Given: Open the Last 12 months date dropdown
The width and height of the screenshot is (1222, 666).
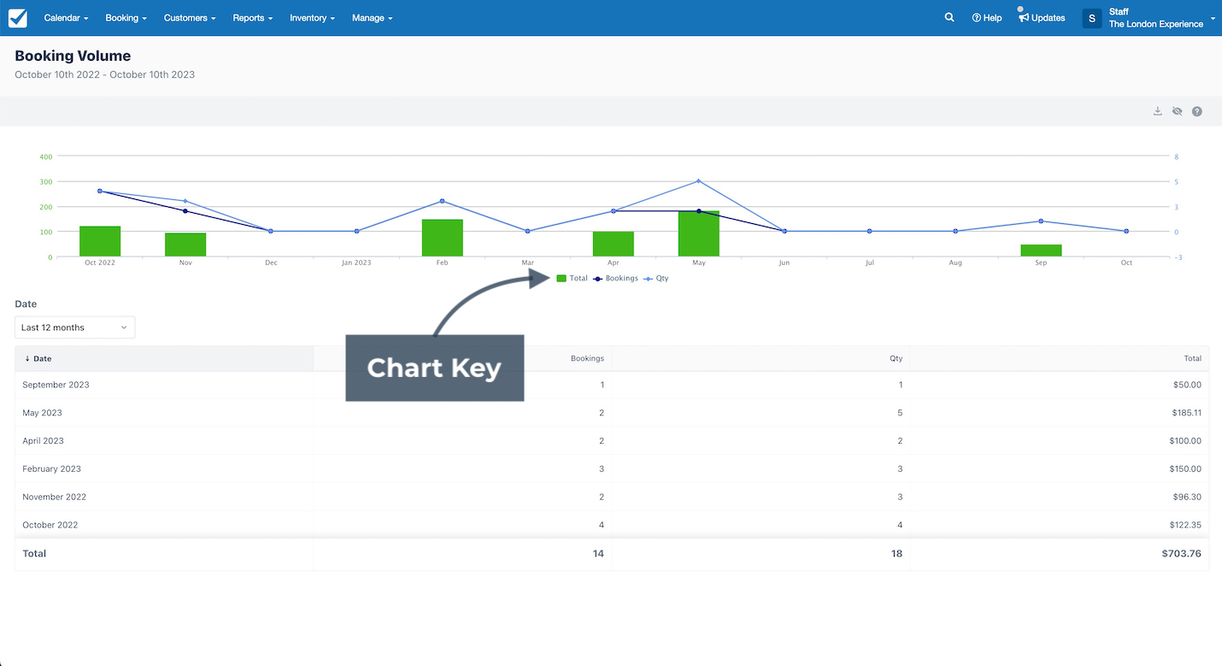Looking at the screenshot, I should [74, 327].
